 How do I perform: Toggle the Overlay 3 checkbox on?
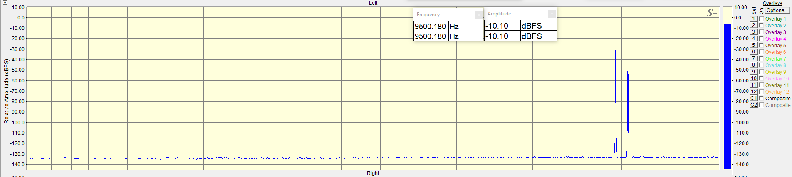point(761,32)
